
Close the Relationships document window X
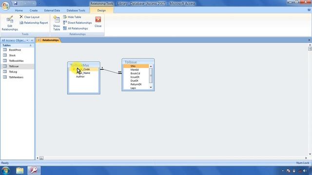click(x=309, y=40)
